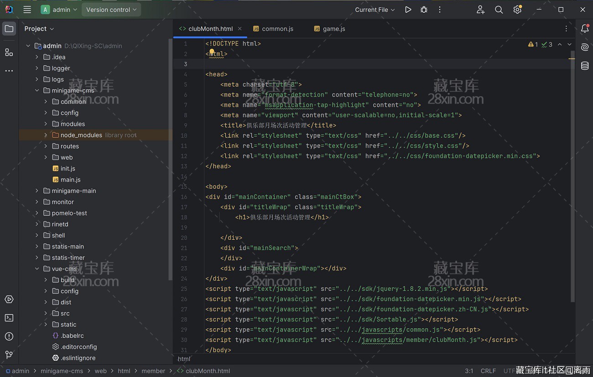The height and width of the screenshot is (377, 593).
Task: Open main.js in the project tree
Action: [70, 180]
